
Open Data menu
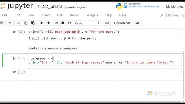pos(123,15)
